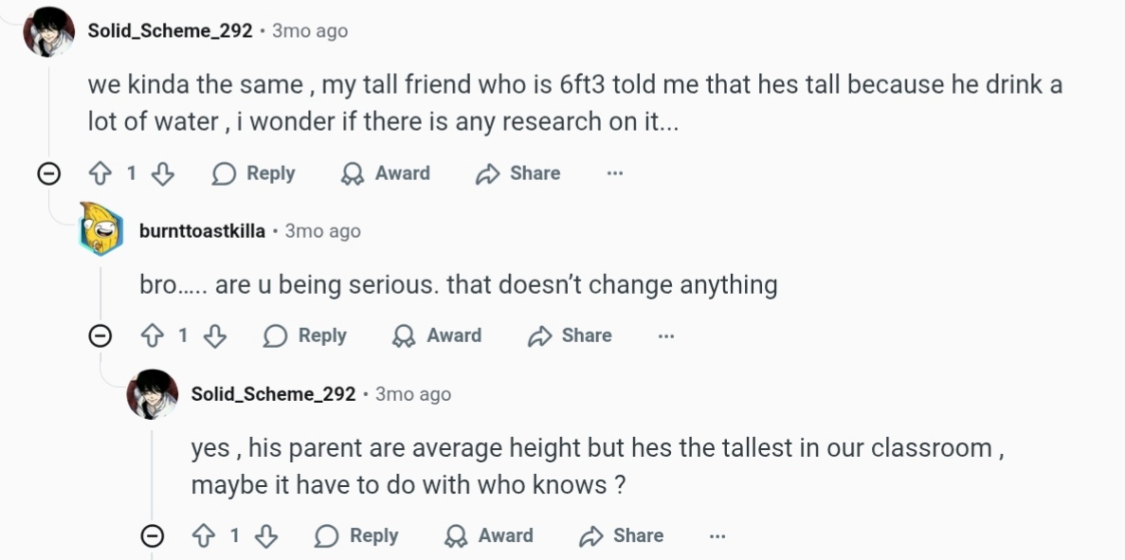Viewport: 1125px width, 560px height.
Task: Open more options on burnttoastkilla's comment
Action: point(666,335)
